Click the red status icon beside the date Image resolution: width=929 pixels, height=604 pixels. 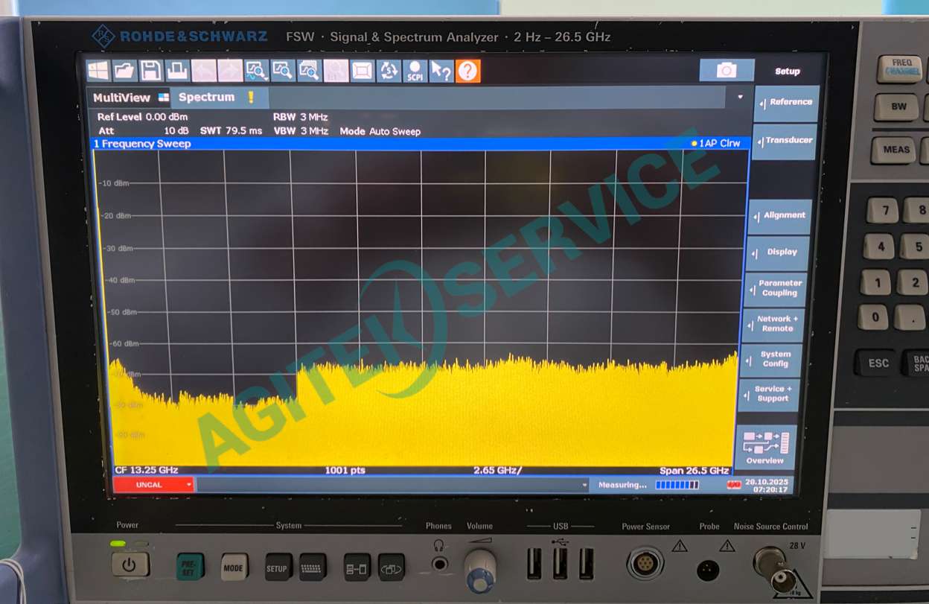734,485
